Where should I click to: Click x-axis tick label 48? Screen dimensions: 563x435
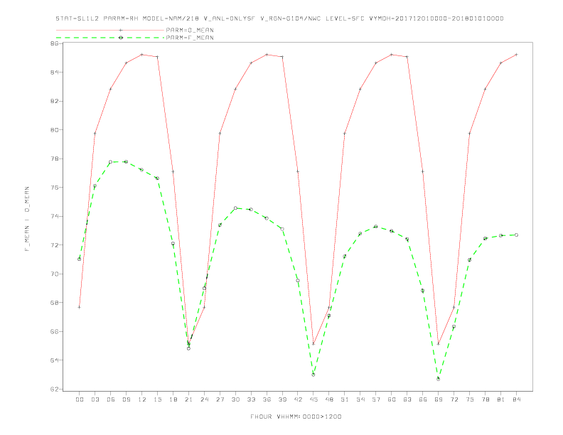click(x=329, y=399)
